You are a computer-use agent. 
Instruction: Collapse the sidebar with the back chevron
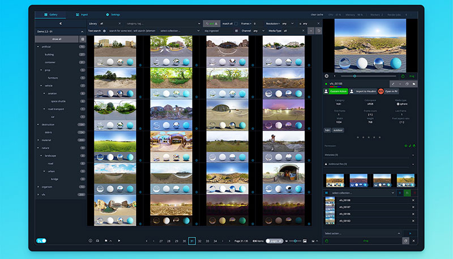[61, 23]
